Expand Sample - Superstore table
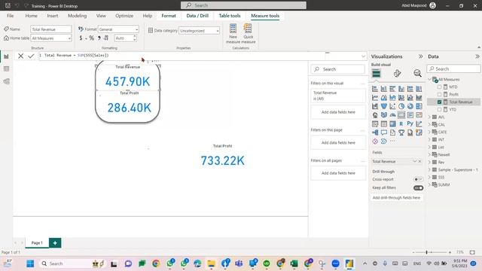Screen dimensions: 482x271 (430, 169)
